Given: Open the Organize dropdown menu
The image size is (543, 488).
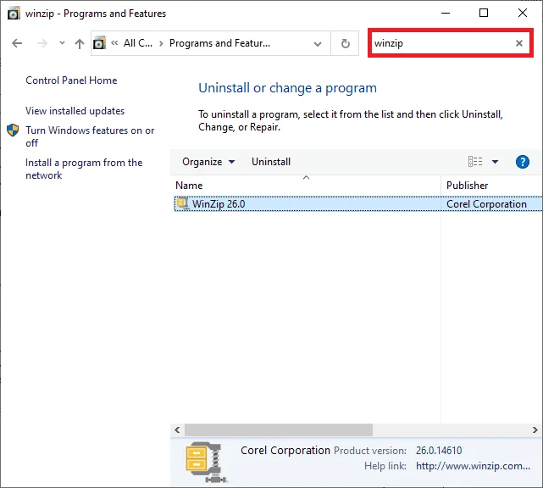Looking at the screenshot, I should click(x=208, y=162).
